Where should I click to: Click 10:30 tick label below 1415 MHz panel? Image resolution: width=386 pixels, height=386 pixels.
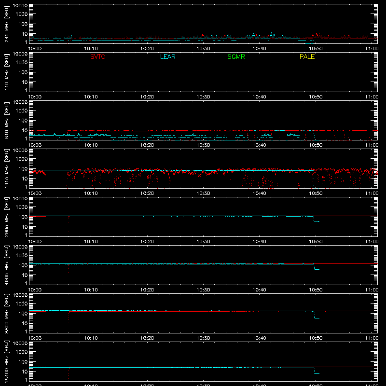click(x=203, y=193)
